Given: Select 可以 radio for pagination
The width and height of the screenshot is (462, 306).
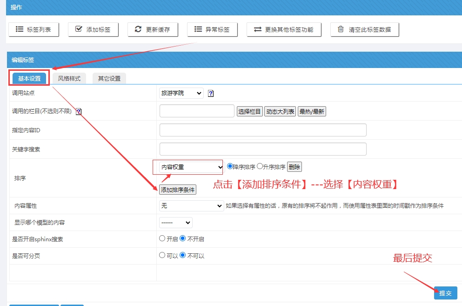Looking at the screenshot, I should coord(162,255).
